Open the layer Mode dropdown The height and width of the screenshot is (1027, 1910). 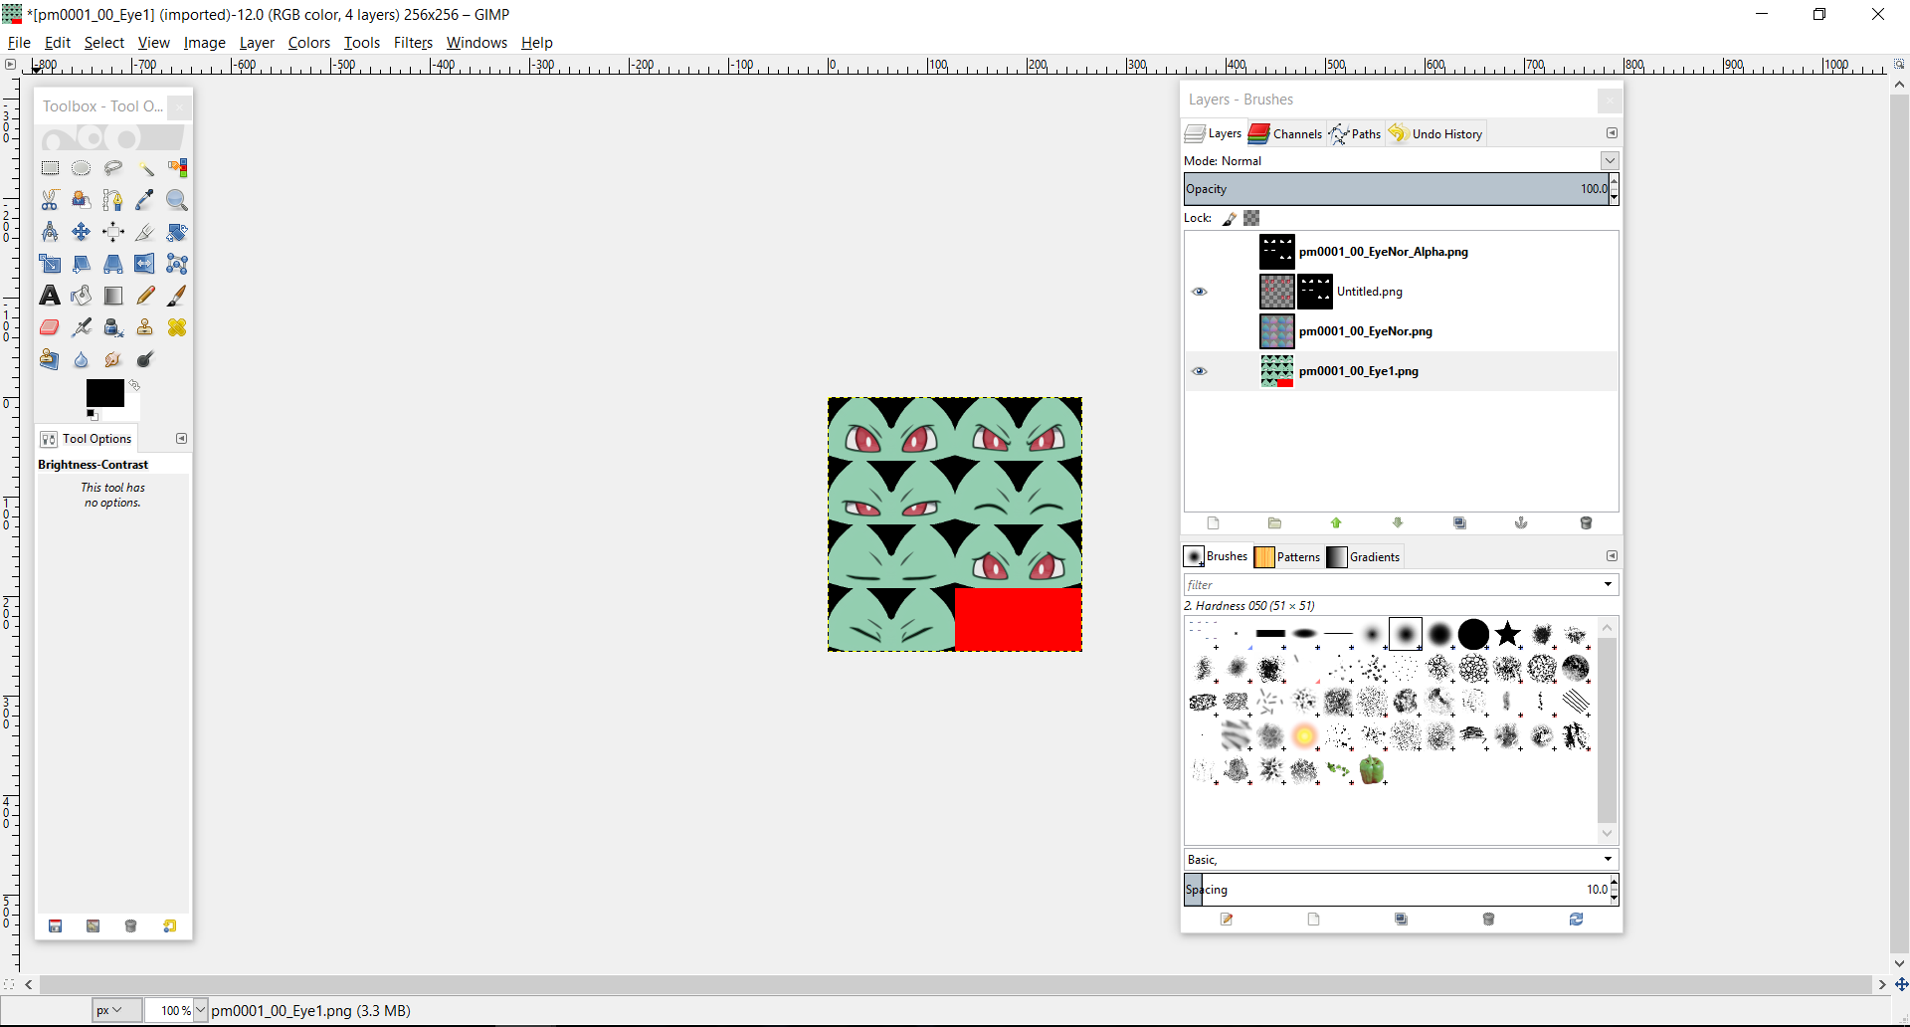click(x=1610, y=160)
